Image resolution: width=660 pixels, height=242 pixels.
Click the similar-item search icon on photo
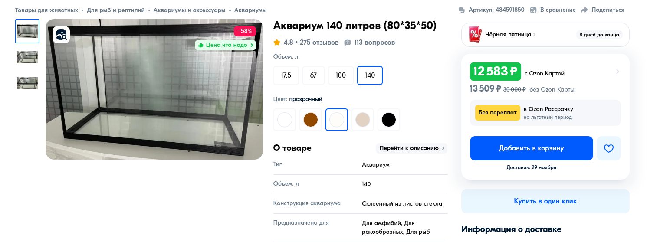61,35
